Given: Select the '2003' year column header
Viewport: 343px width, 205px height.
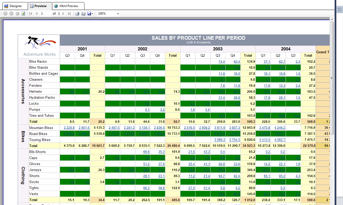Looking at the screenshot, I should coord(218,49).
